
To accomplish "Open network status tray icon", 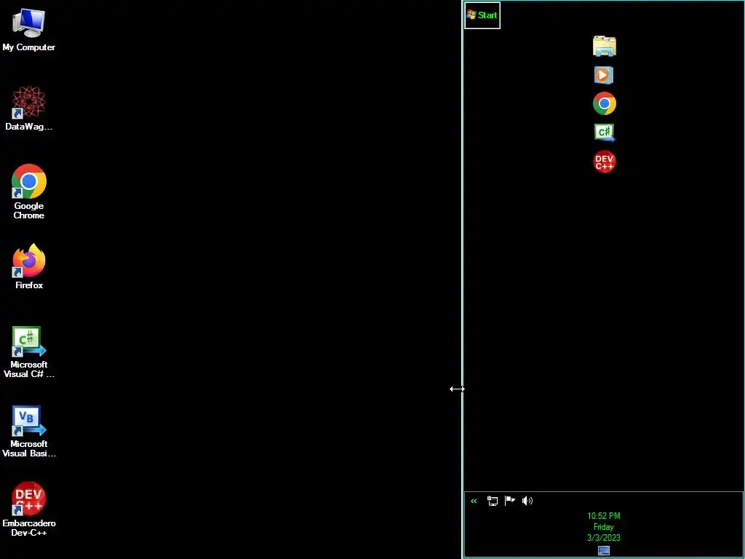I will pyautogui.click(x=493, y=501).
